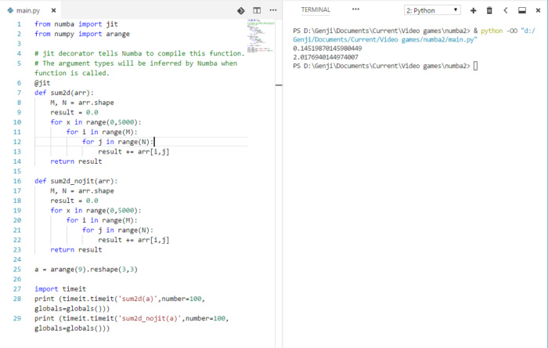Click terminal output 0.14519870145980449

(x=327, y=49)
